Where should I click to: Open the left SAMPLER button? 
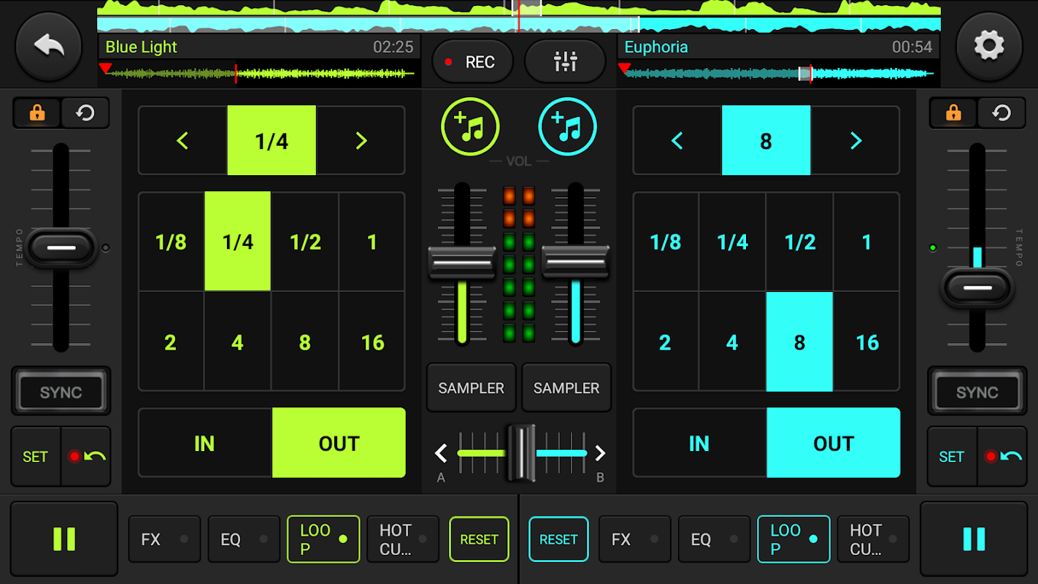(x=471, y=388)
